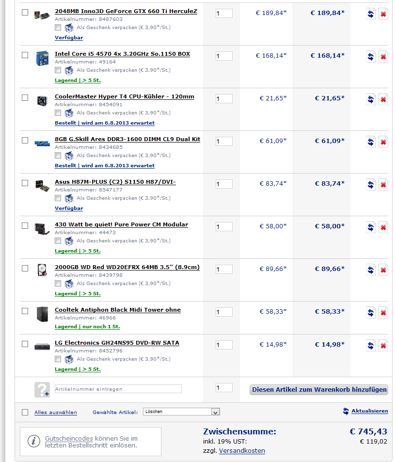This screenshot has height=462, width=395.
Task: Select the Asus H87M-PLUS row checkbox
Action: pos(25,183)
